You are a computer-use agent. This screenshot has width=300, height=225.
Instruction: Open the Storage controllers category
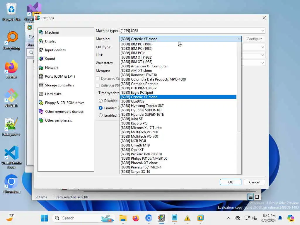66,85
